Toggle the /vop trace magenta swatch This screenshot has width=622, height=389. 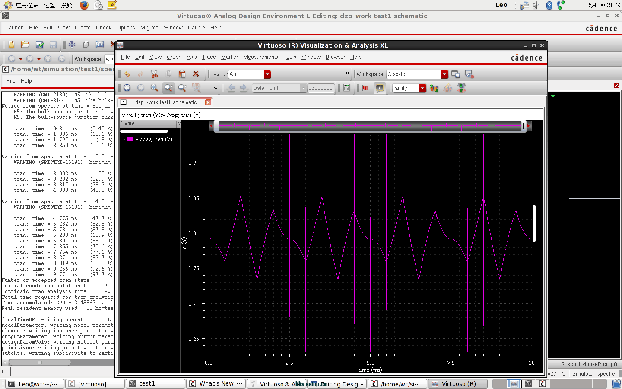[x=130, y=139]
